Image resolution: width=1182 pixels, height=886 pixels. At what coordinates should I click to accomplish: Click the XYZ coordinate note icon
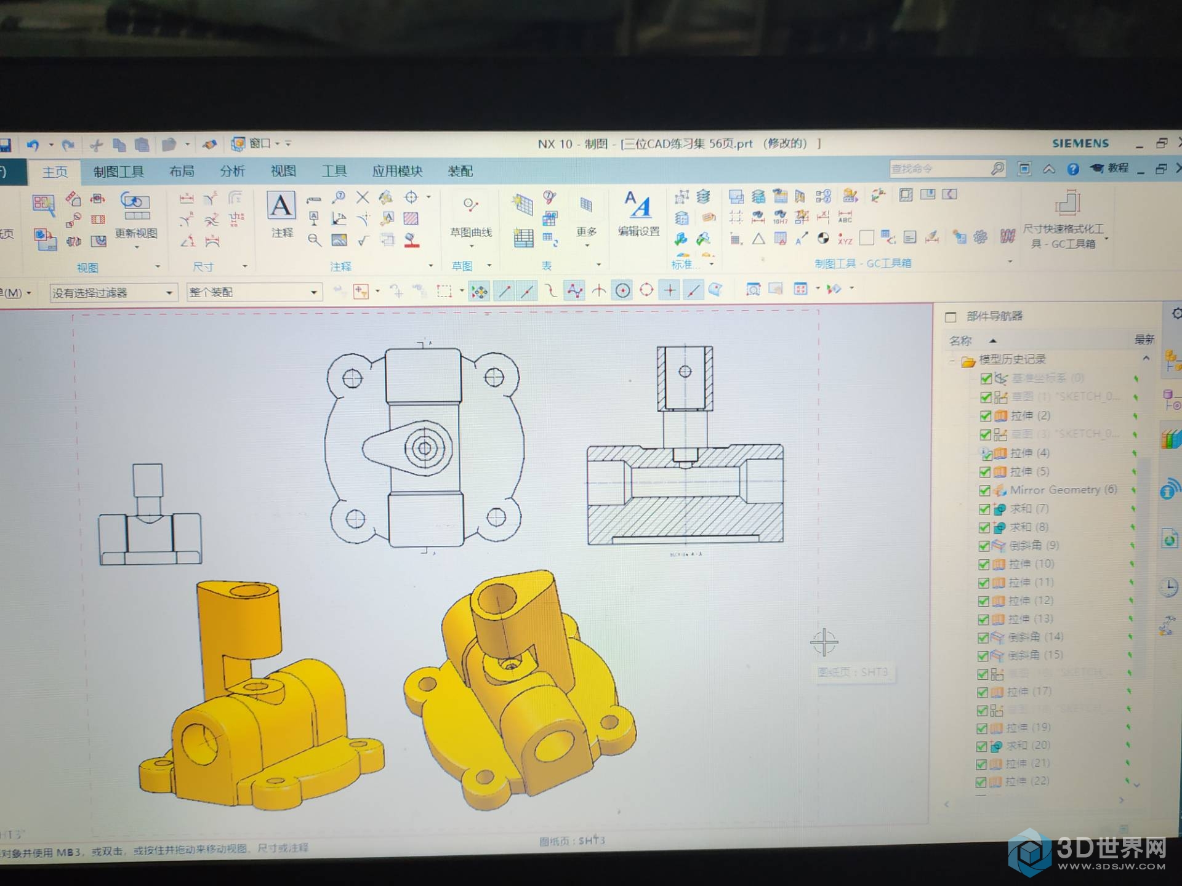tap(845, 239)
